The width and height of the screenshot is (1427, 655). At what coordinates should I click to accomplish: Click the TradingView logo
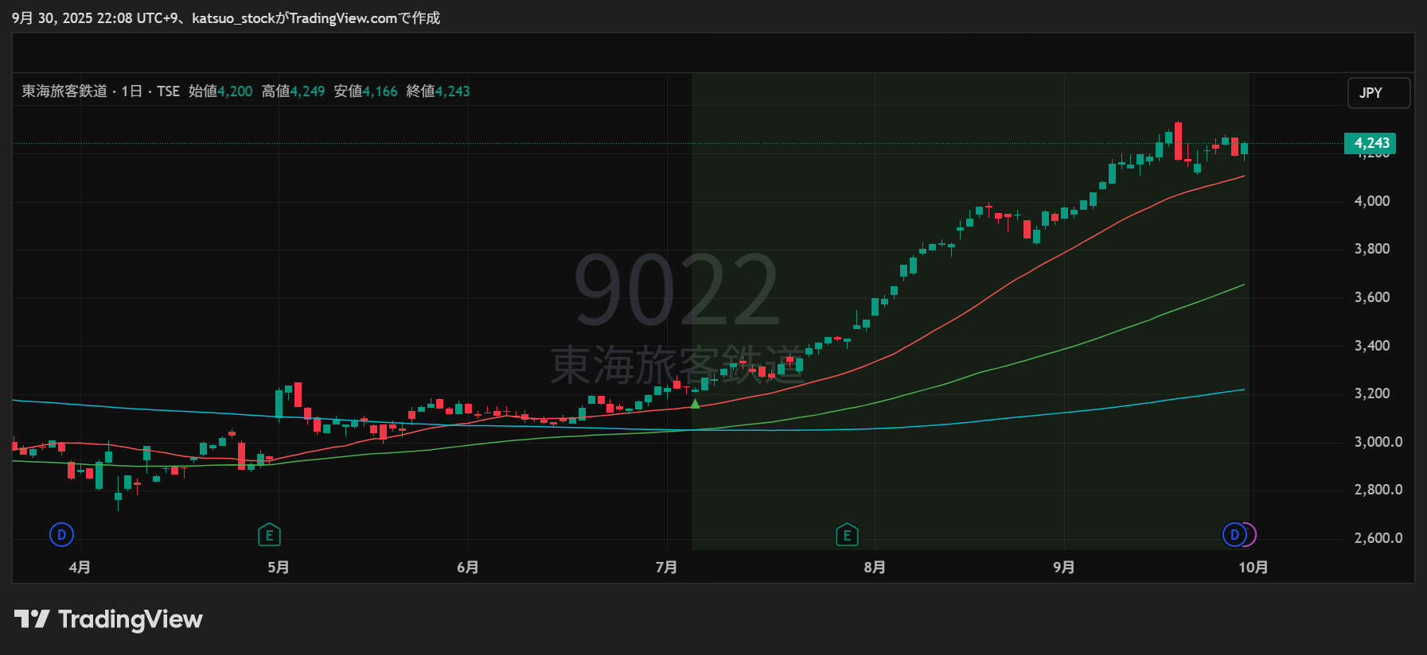click(x=108, y=619)
